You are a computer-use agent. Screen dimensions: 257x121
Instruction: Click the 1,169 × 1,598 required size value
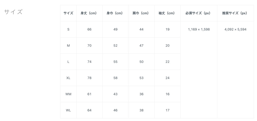pos(199,29)
